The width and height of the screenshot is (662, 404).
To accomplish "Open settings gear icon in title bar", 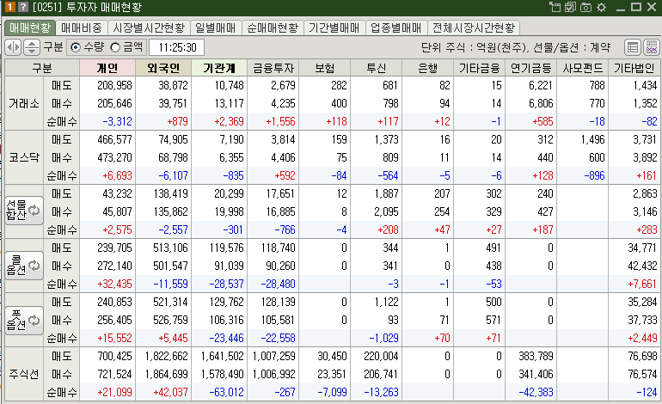I will pos(601,7).
